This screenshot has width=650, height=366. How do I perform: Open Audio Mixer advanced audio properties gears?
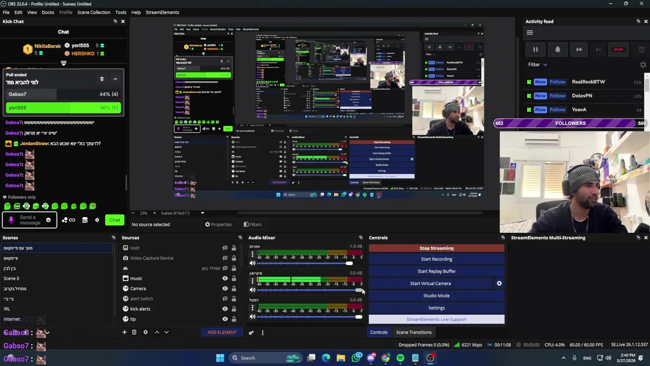pos(251,332)
